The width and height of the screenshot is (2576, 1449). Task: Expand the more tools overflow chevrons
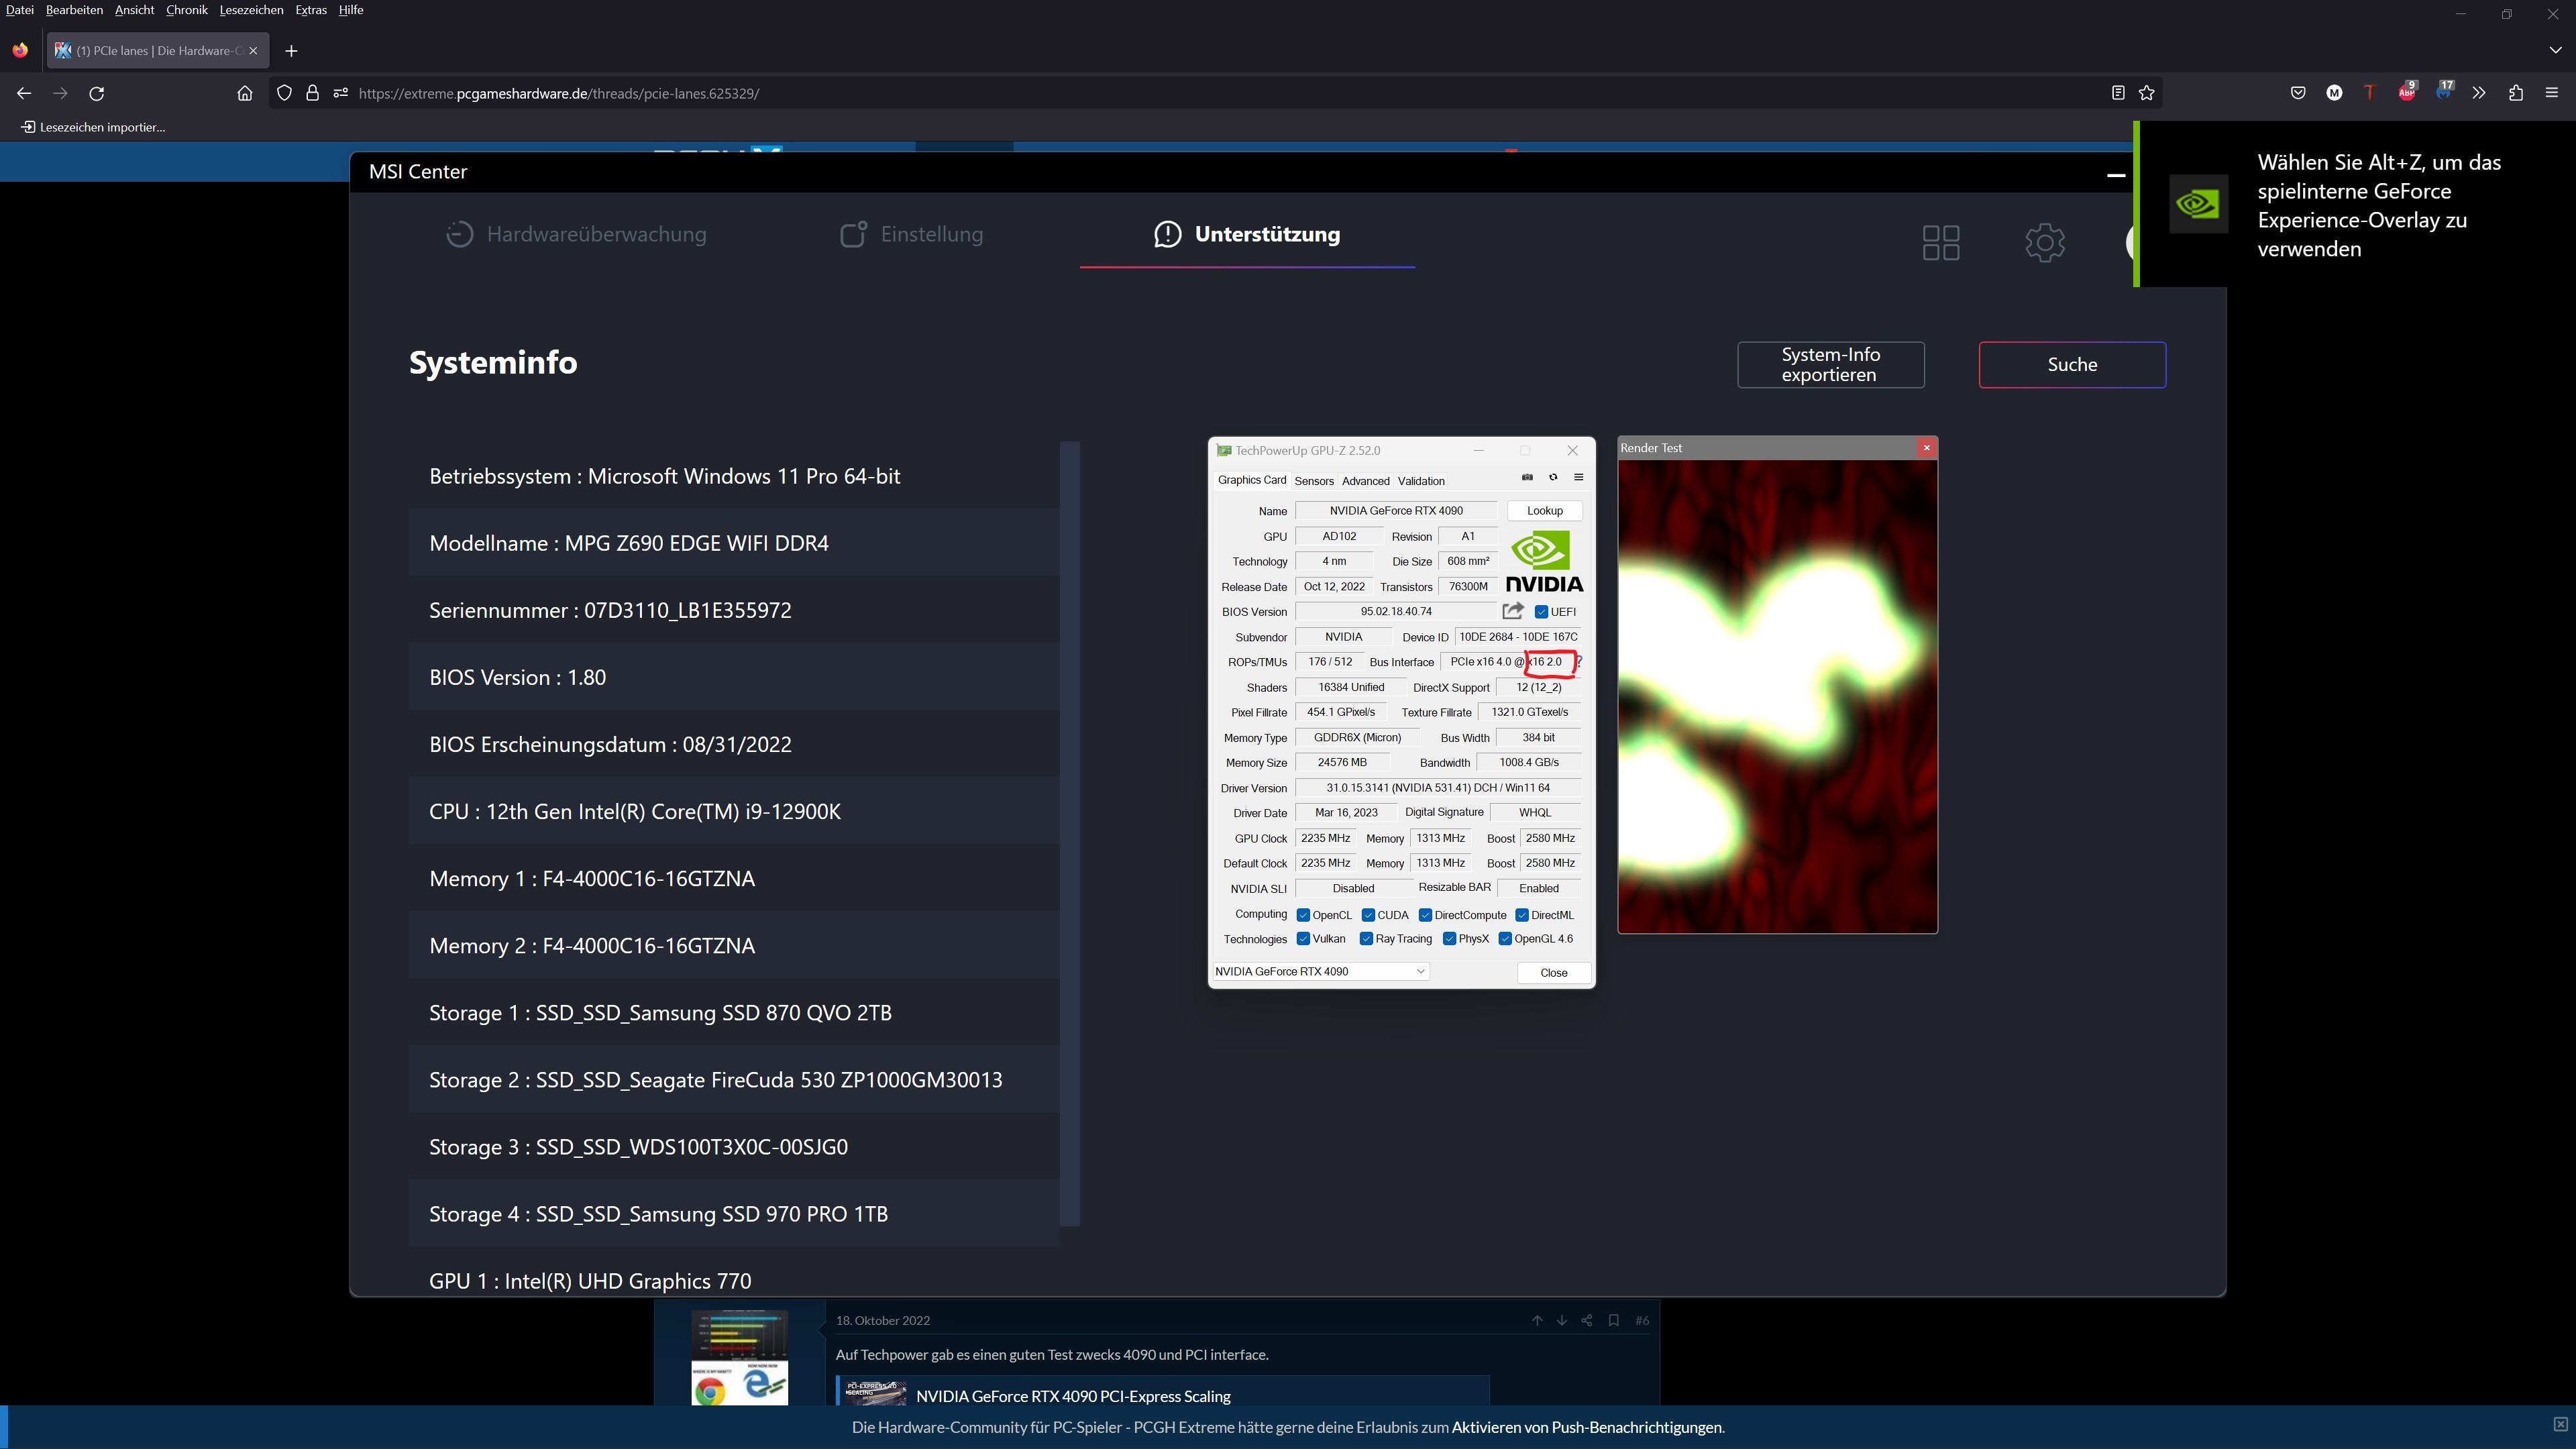(x=2478, y=93)
